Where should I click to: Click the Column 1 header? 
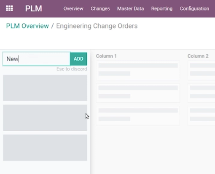106,56
